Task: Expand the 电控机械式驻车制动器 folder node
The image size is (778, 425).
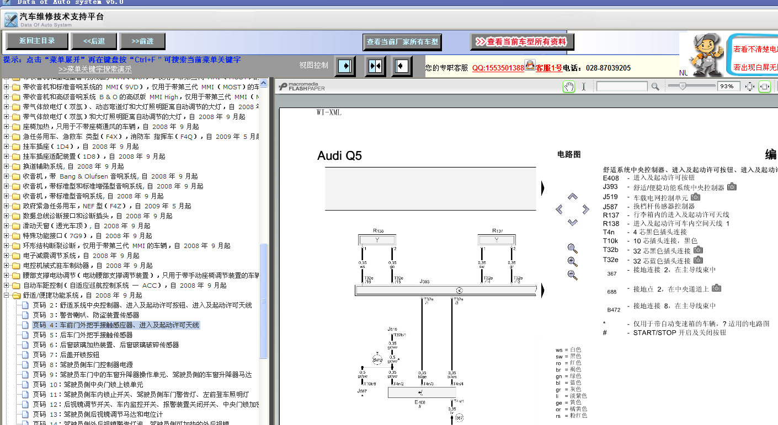Action: point(7,266)
